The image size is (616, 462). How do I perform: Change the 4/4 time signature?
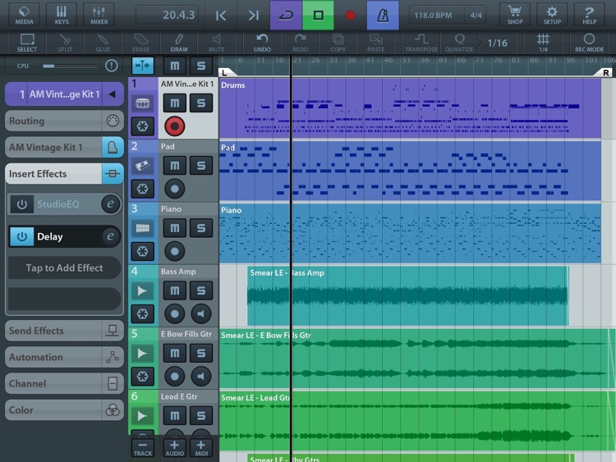tap(476, 16)
